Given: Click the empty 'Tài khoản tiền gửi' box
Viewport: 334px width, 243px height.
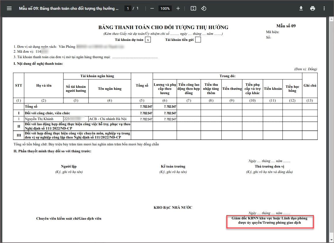Looking at the screenshot, I should pyautogui.click(x=198, y=40).
